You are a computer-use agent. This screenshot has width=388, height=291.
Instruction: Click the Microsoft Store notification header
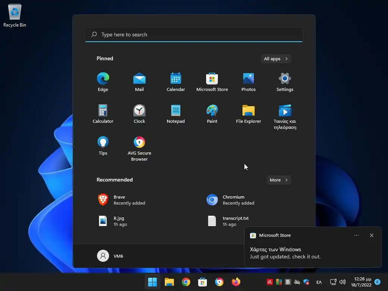[275, 235]
